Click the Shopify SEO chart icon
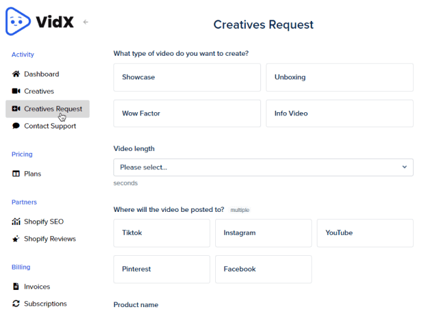425x309 pixels. click(x=16, y=222)
